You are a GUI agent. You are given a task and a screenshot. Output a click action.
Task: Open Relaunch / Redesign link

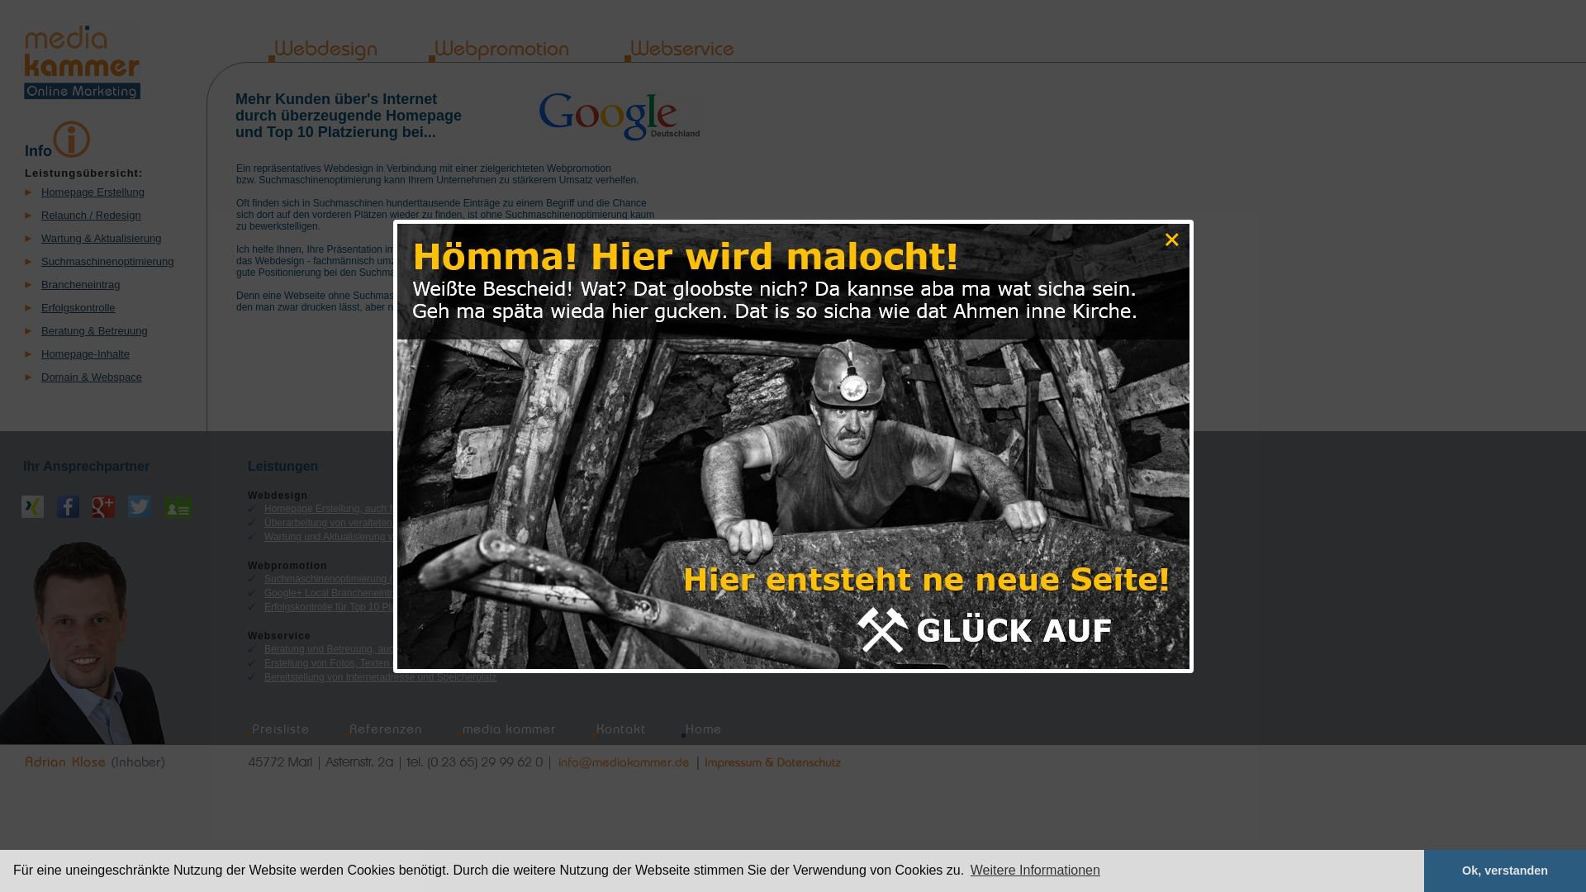[x=91, y=216]
